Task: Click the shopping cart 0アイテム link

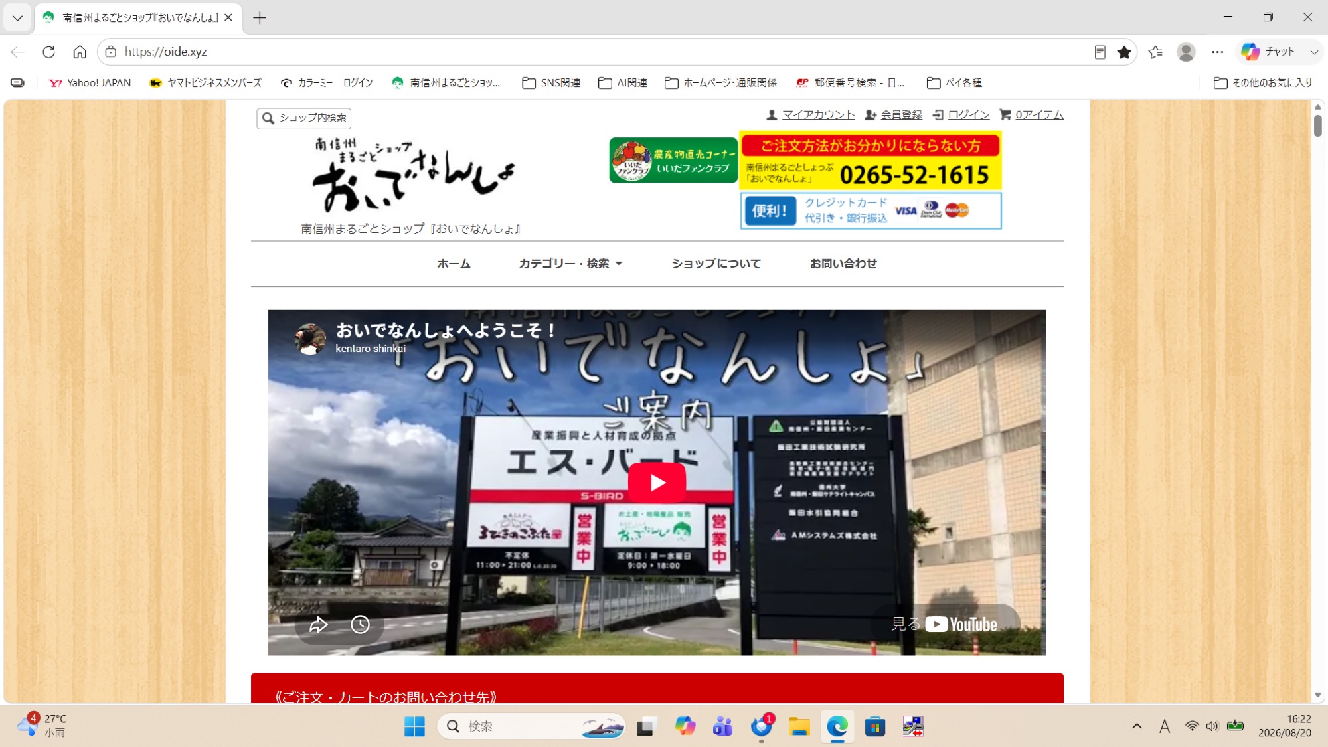Action: (x=1031, y=115)
